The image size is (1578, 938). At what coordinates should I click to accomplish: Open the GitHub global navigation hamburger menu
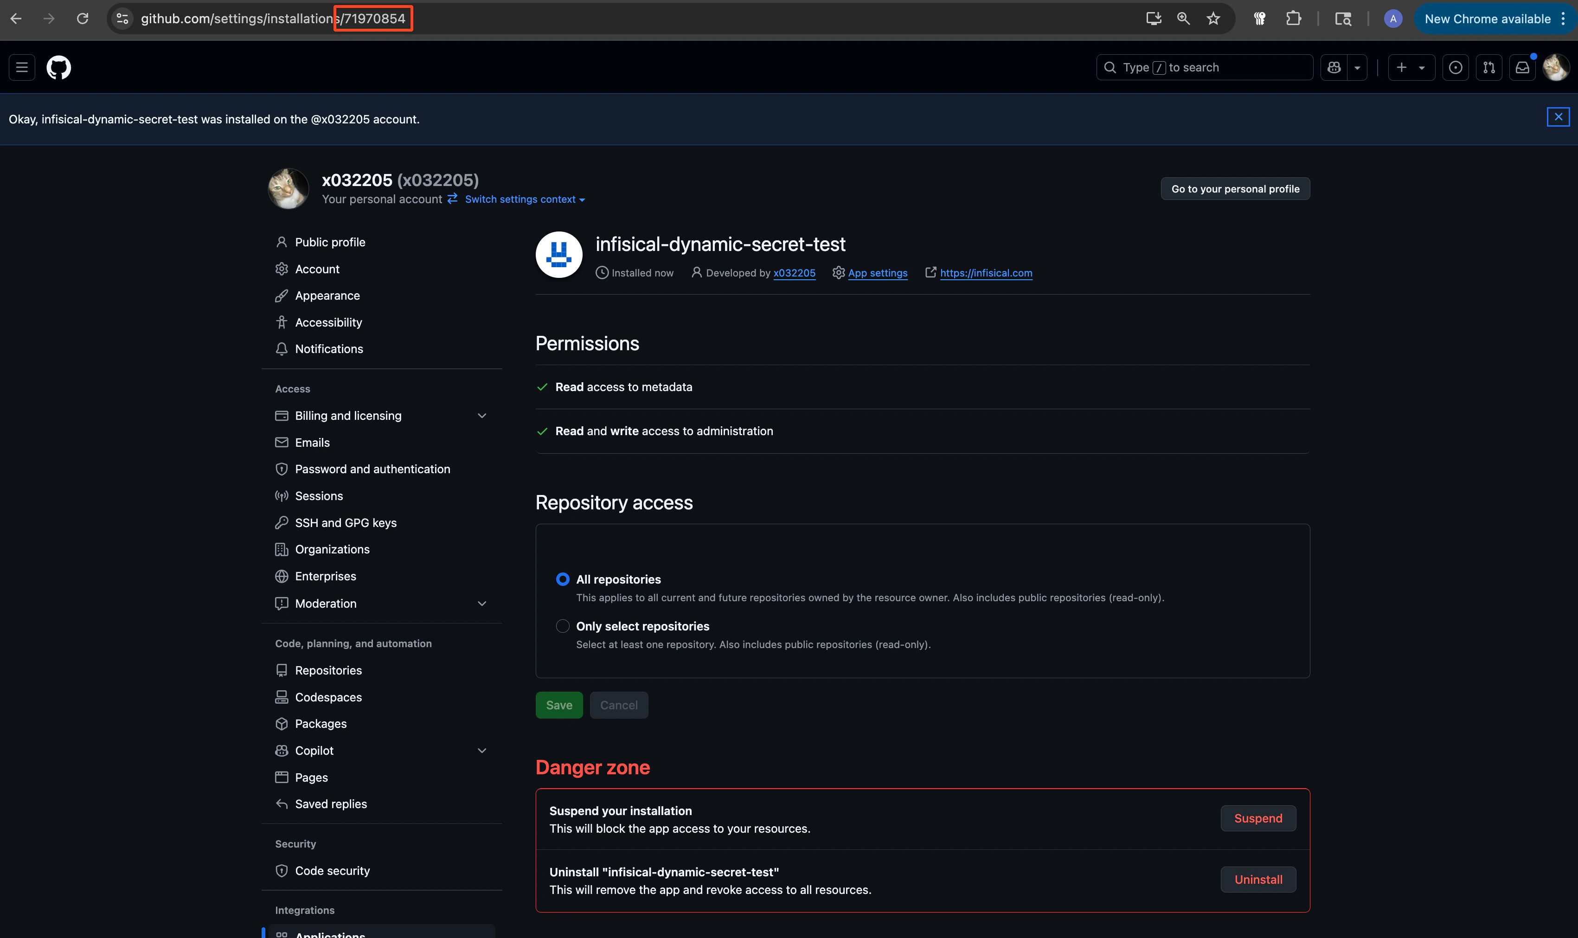[21, 68]
